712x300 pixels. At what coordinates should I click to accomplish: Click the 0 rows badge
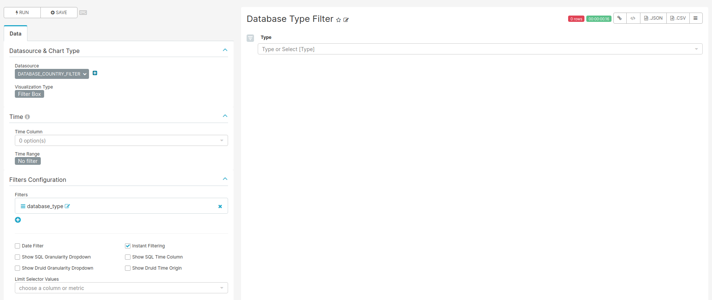(576, 19)
